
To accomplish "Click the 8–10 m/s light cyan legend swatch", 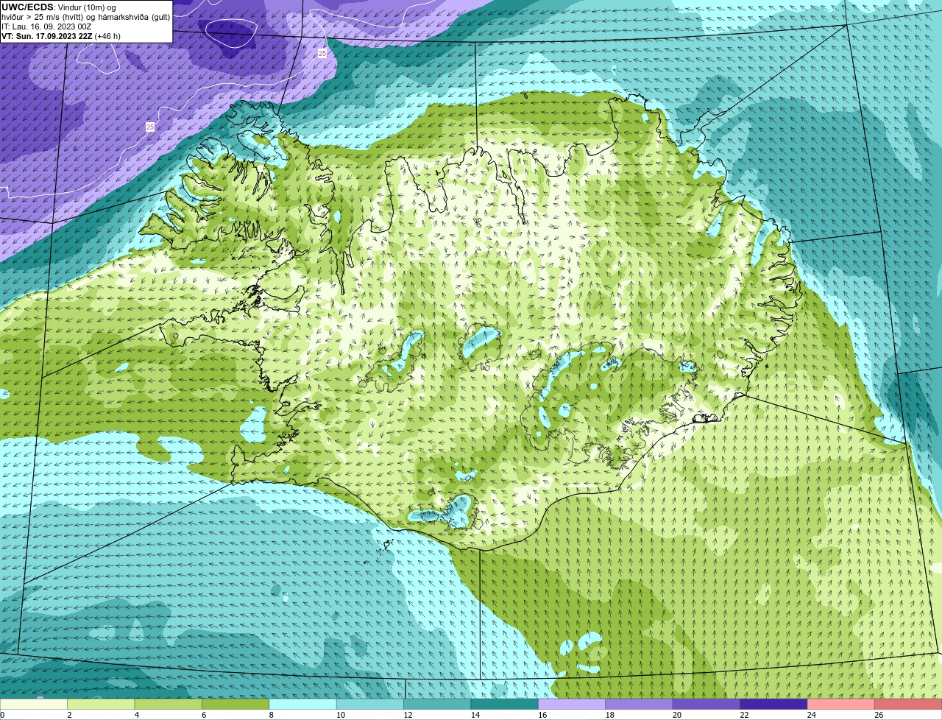I will tap(303, 704).
